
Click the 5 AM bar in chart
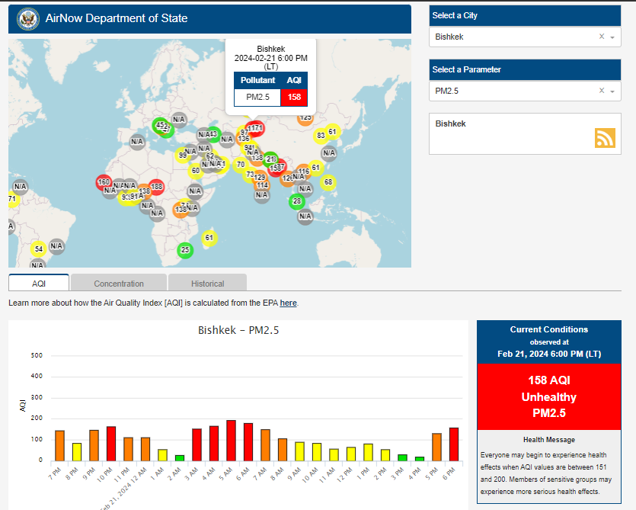[232, 441]
